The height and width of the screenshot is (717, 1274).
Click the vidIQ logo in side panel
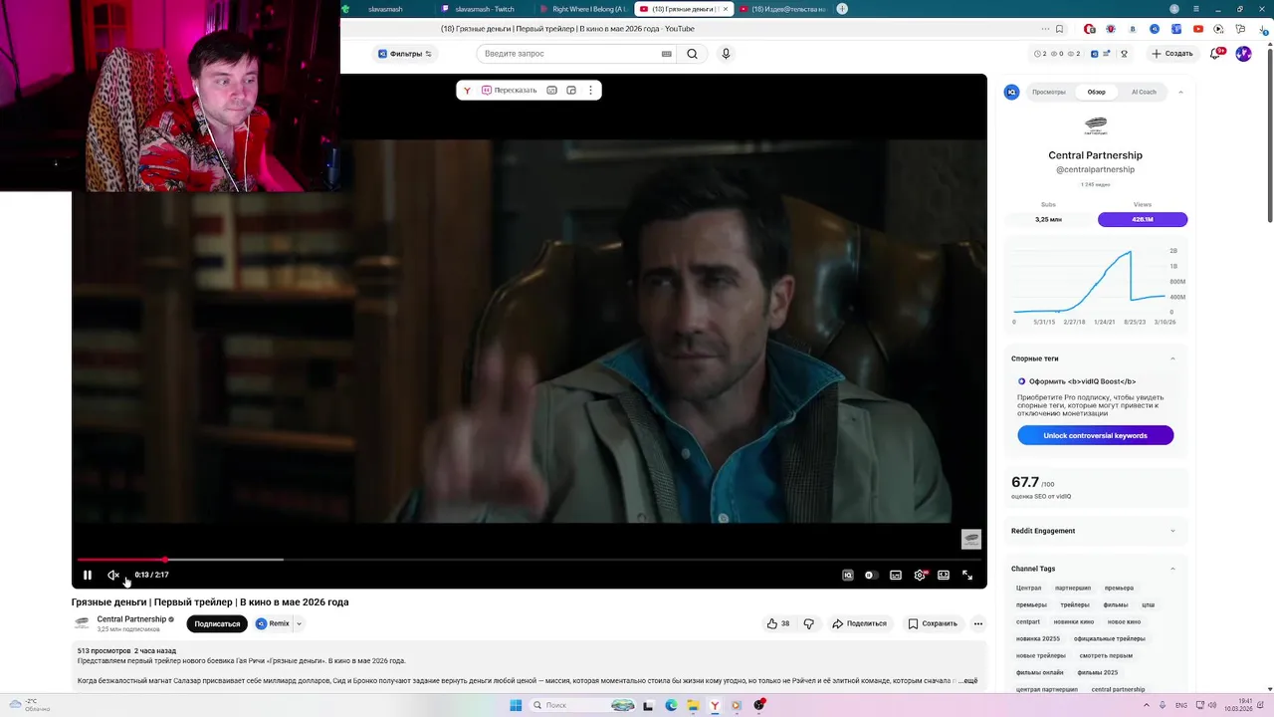click(1012, 92)
